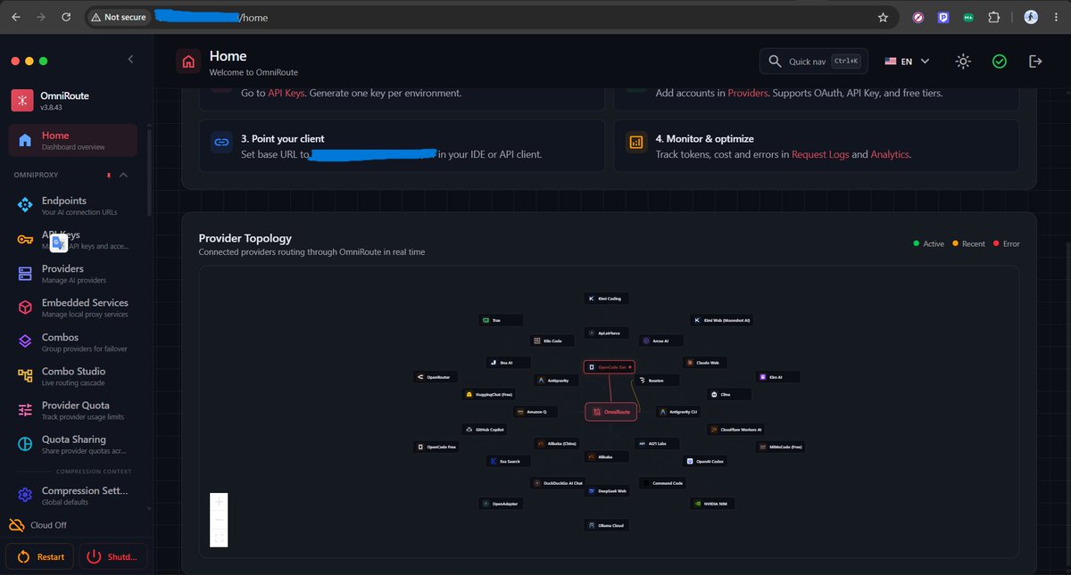
Task: Open Providers menu item
Action: point(72,274)
